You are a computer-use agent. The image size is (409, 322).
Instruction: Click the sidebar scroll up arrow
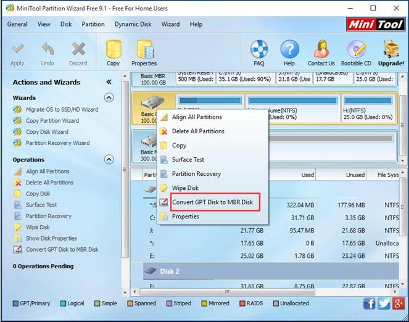pos(125,76)
